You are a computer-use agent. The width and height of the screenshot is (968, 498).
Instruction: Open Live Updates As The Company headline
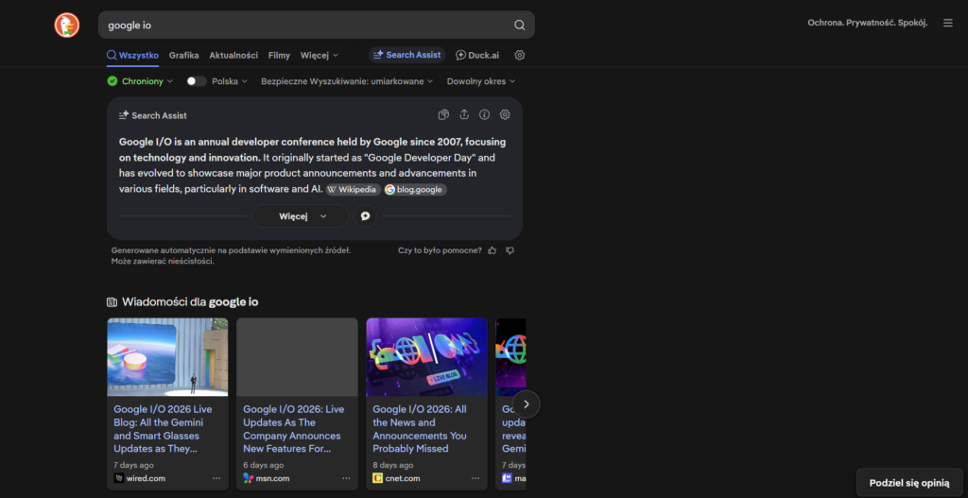point(294,429)
